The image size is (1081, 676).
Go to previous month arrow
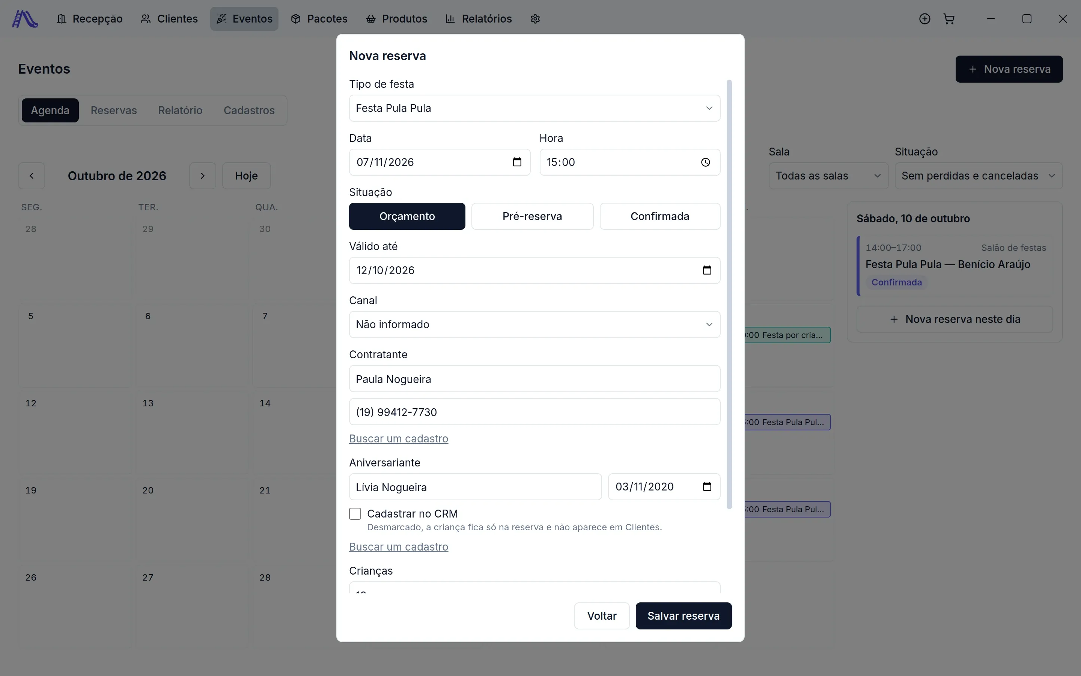coord(31,176)
